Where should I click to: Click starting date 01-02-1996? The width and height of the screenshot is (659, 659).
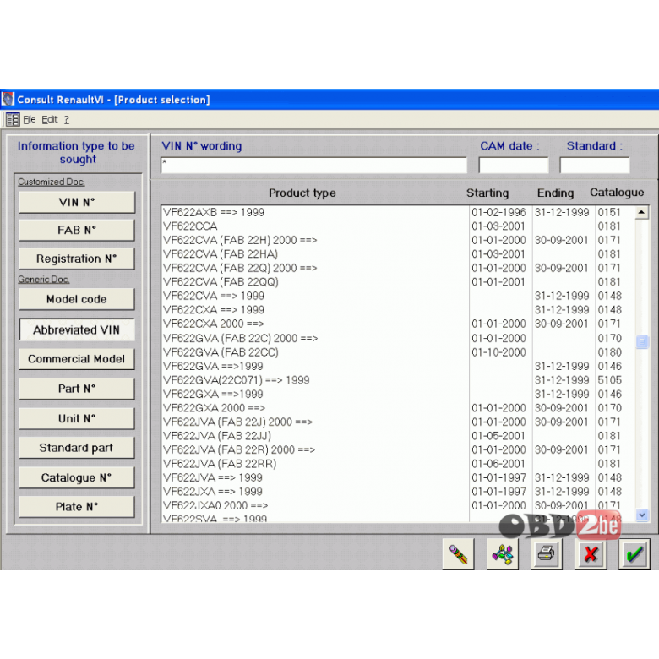pos(498,212)
